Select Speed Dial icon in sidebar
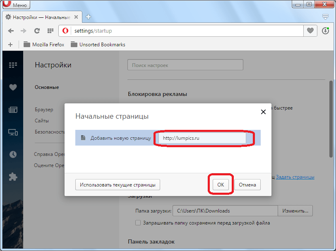This screenshot has height=251, width=336. 13,65
